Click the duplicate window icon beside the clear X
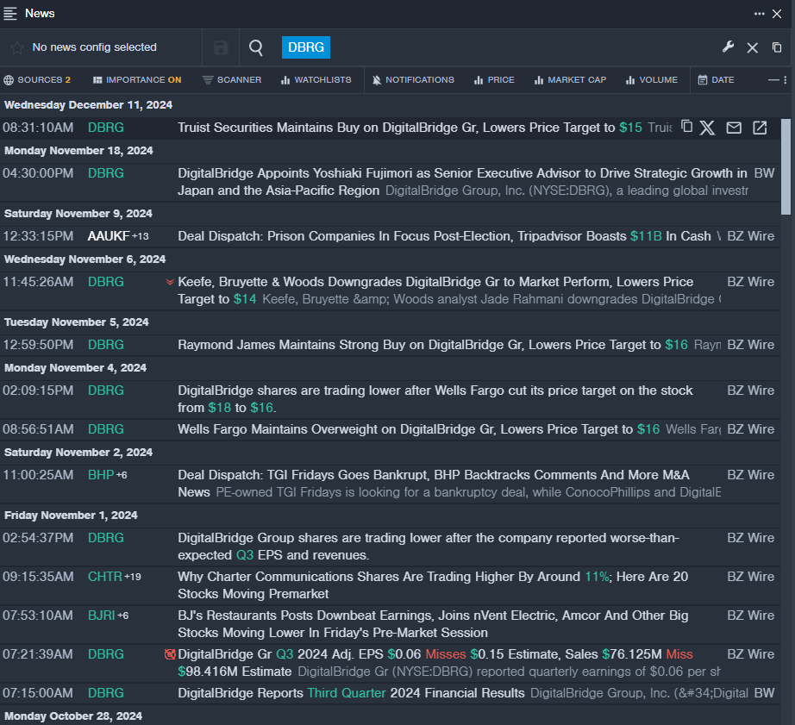The width and height of the screenshot is (795, 725). 777,47
